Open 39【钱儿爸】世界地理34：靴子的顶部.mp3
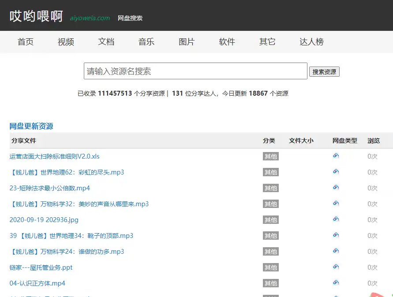 coord(71,236)
